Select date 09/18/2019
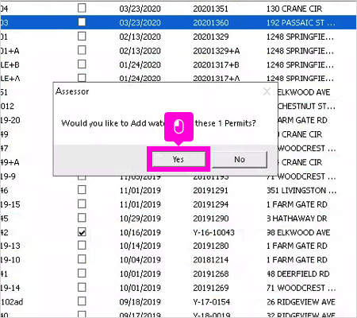 [x=140, y=302]
